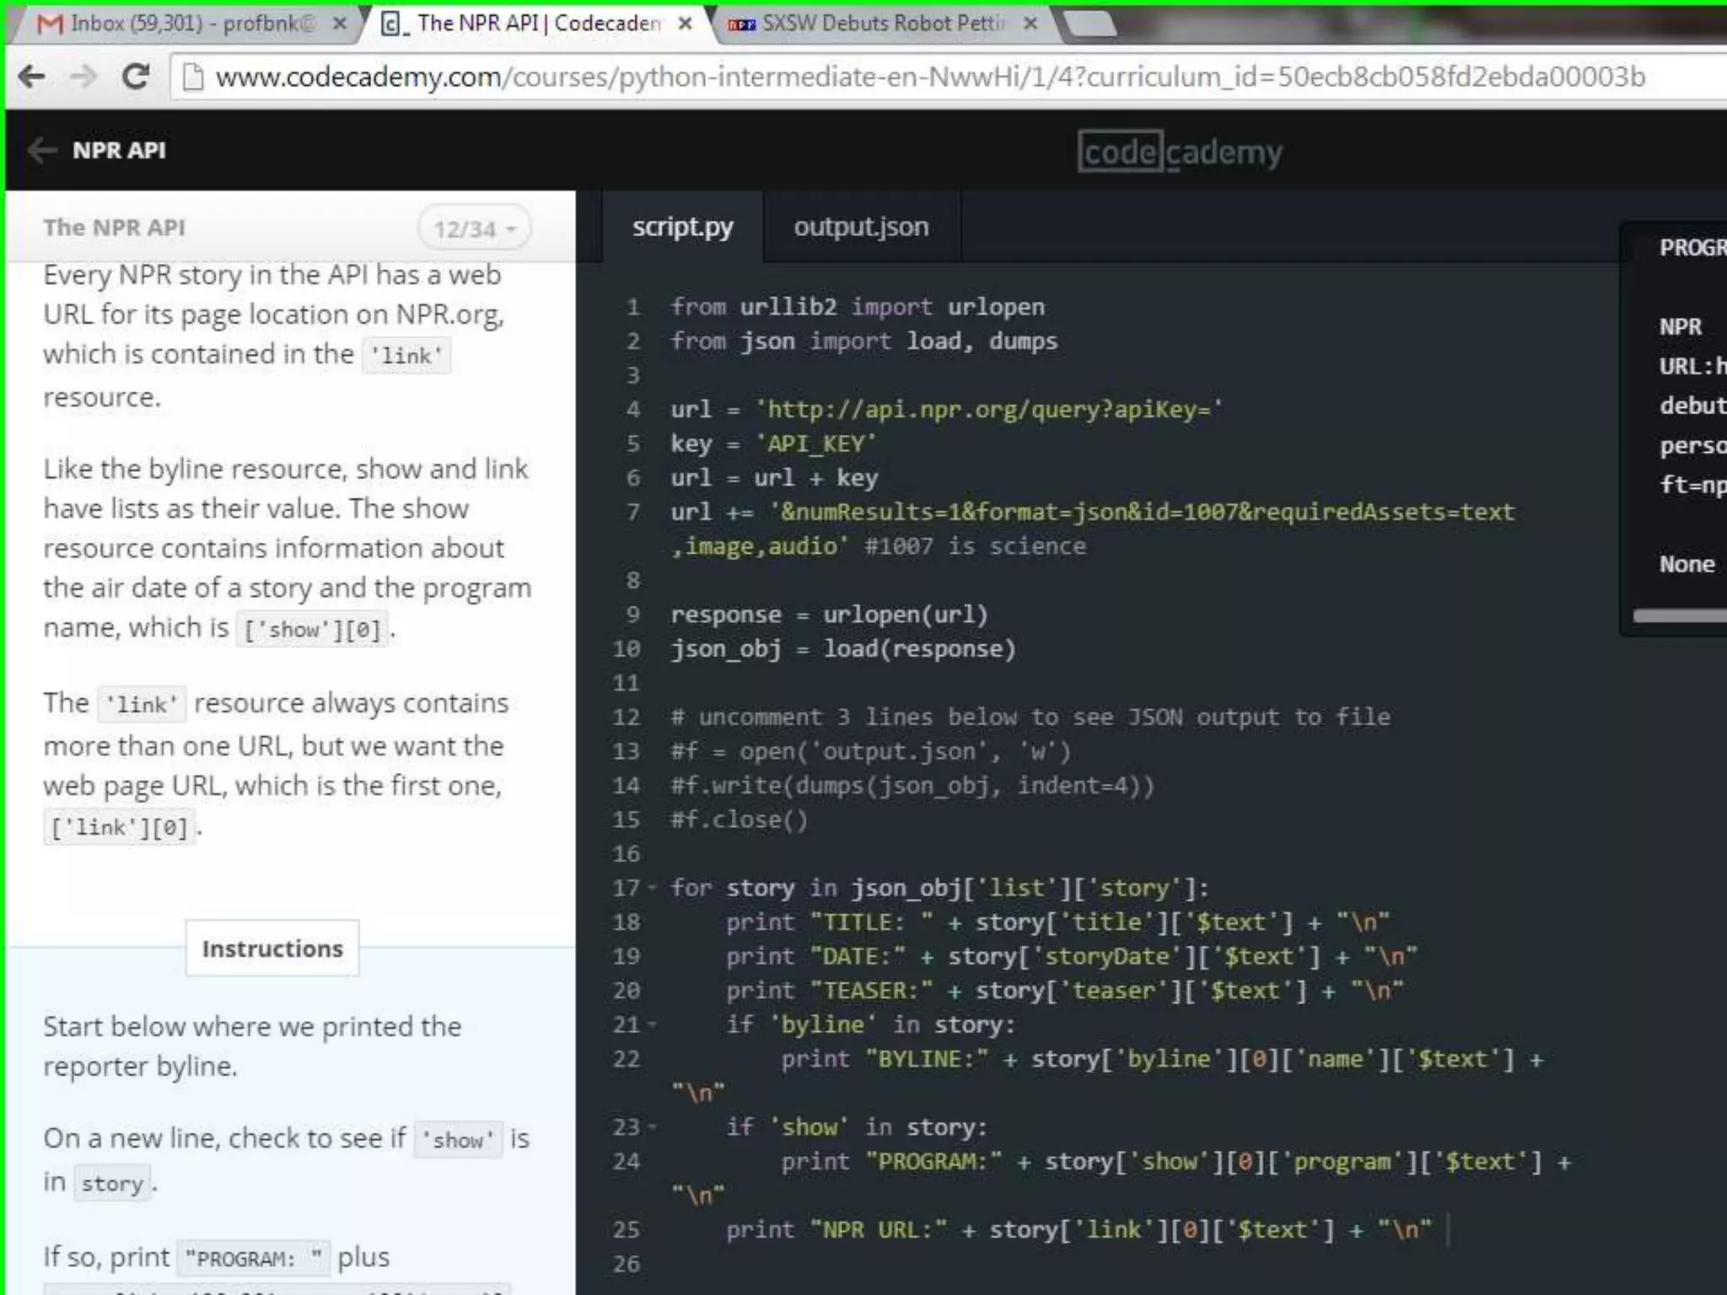Close the Inbox Gmail tab

339,24
